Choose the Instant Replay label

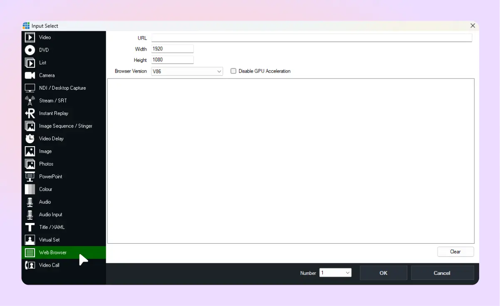pos(54,113)
